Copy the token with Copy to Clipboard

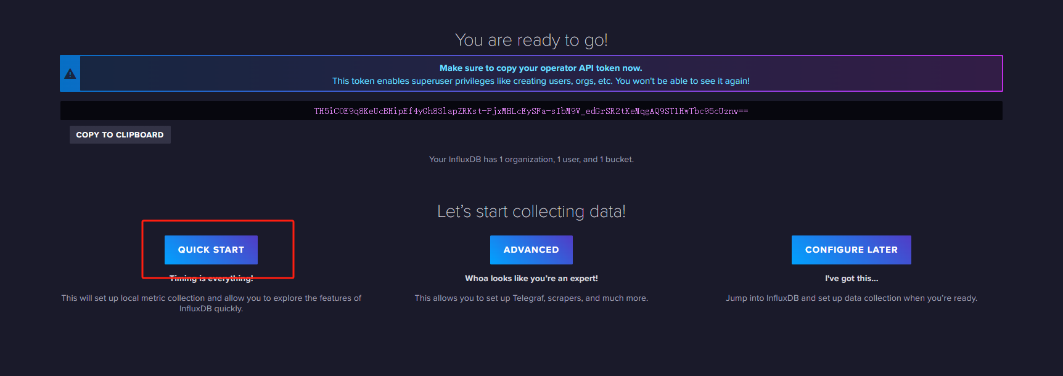pos(120,134)
